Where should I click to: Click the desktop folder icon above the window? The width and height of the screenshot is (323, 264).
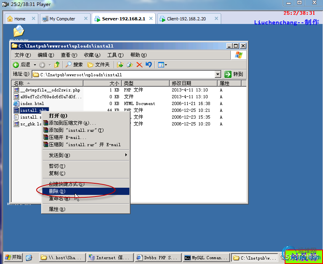(19, 31)
